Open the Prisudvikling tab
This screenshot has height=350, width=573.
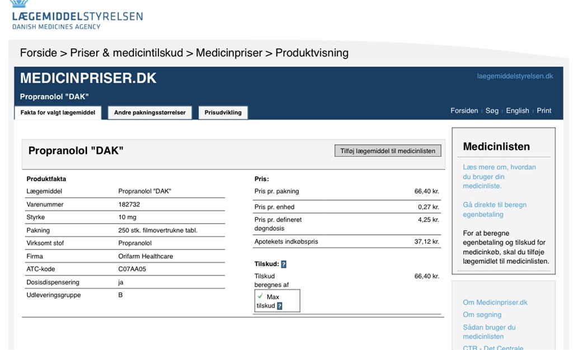click(x=223, y=112)
